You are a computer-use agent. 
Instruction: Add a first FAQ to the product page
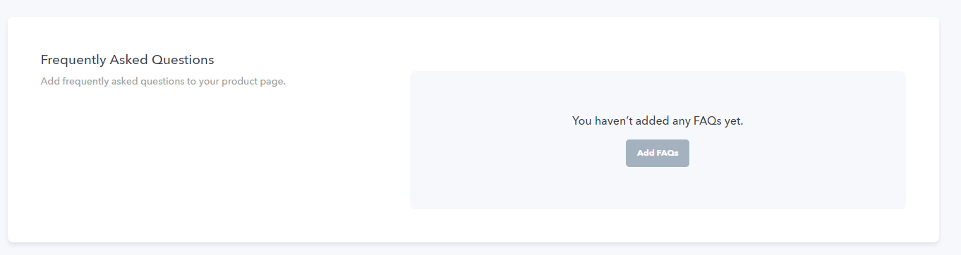click(x=657, y=153)
